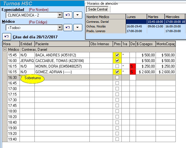The image size is (186, 148).
Task: Click the red S marker for MONIN, DORA
Action: (x=133, y=66)
